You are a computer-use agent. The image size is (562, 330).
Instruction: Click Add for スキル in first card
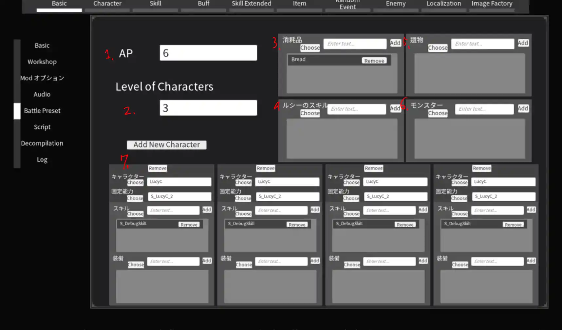tap(207, 210)
